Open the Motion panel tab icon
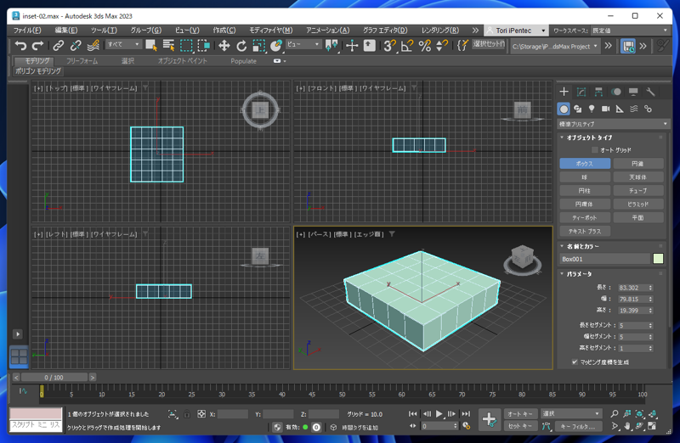This screenshot has height=443, width=680. point(615,92)
